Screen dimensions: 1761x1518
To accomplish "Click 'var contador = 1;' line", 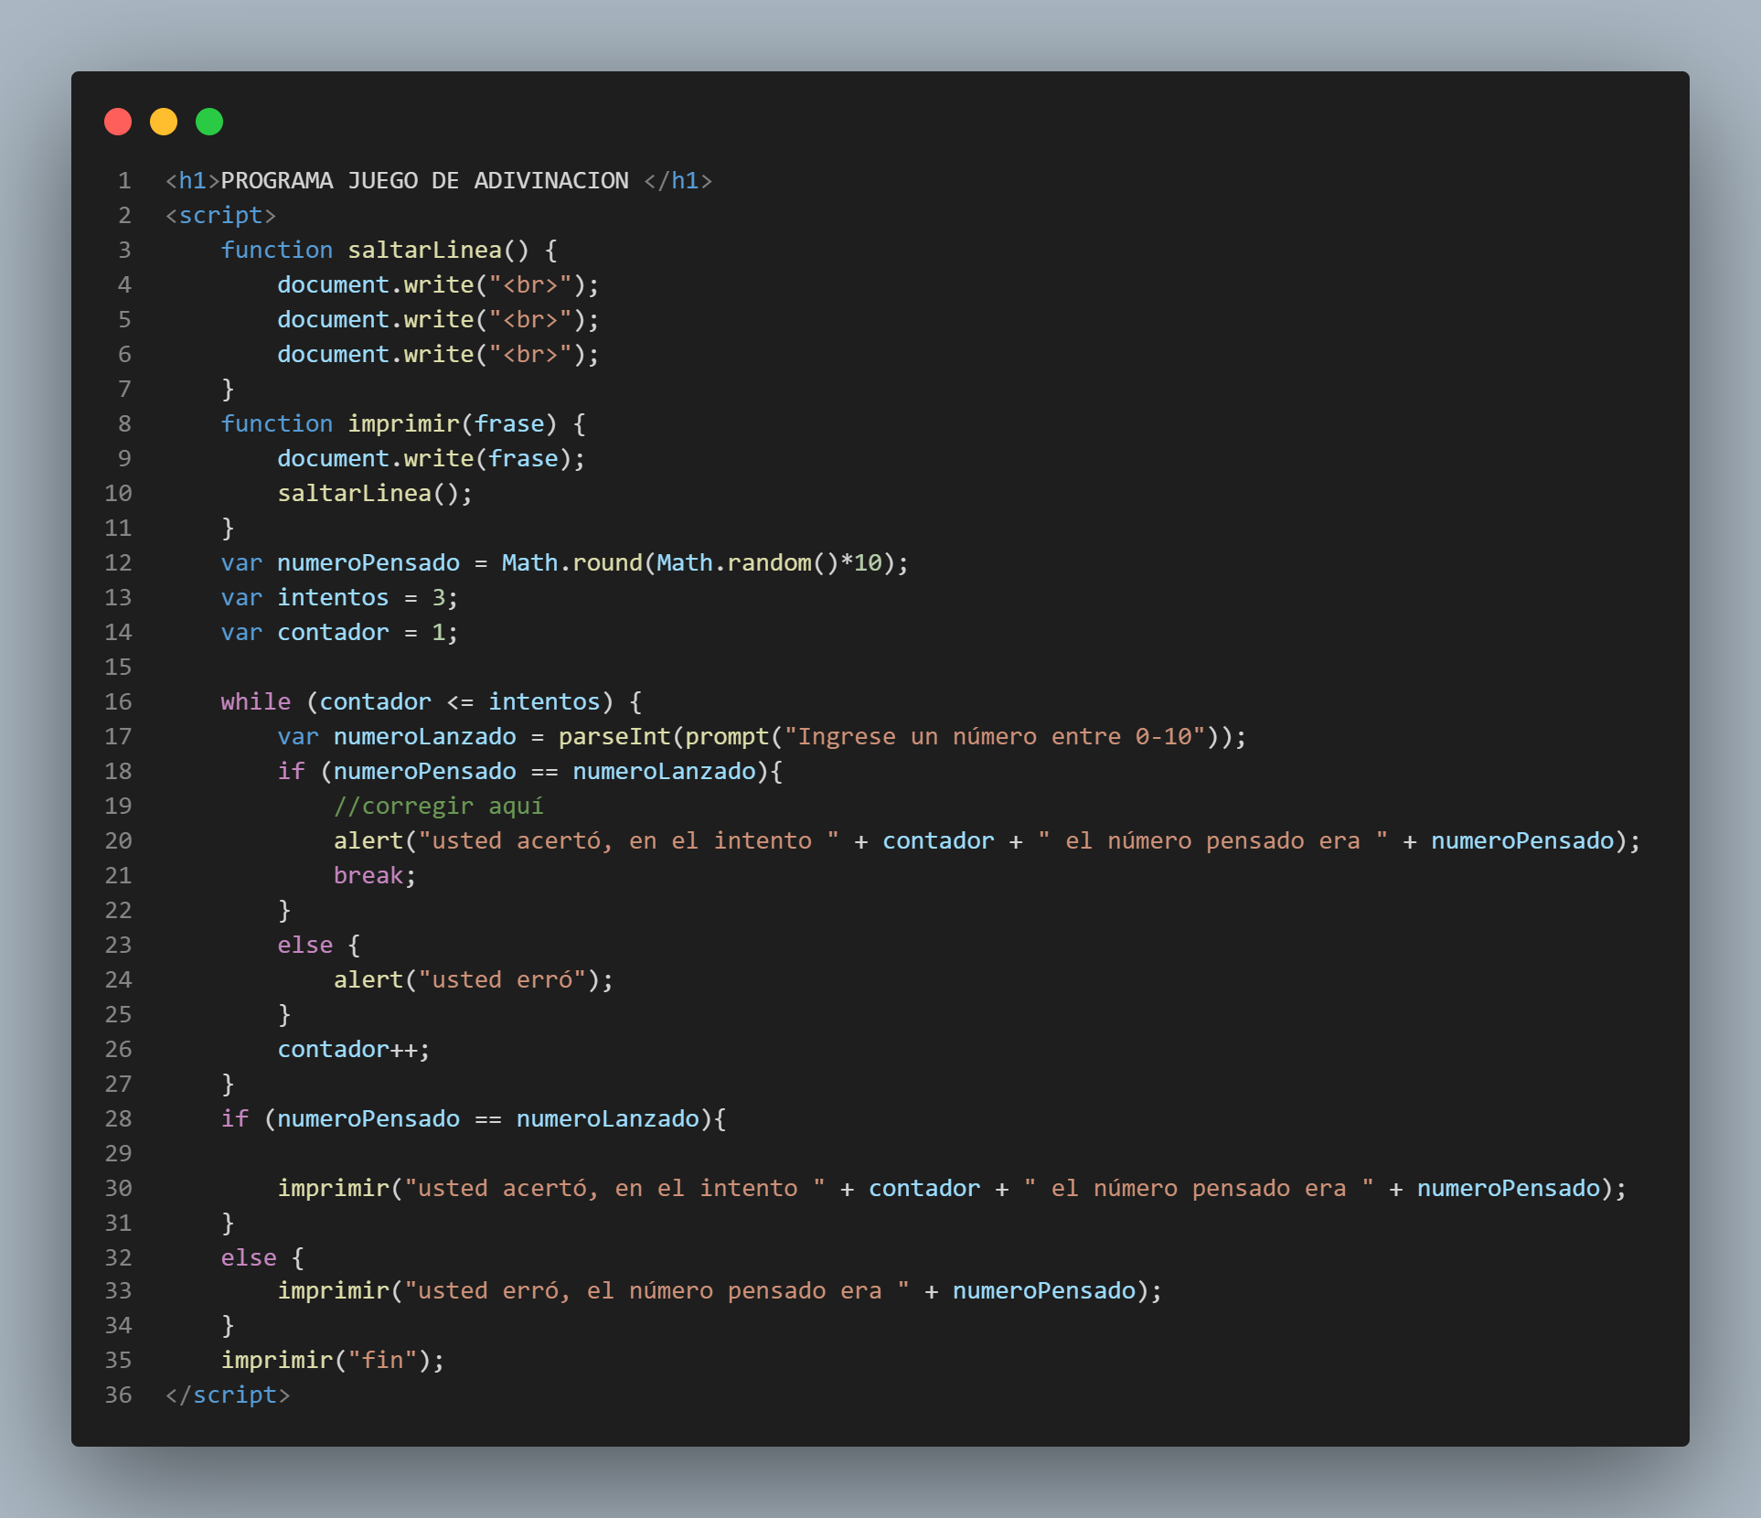I will [x=339, y=632].
